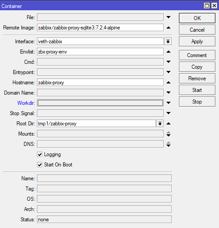Add a DNS entry with down arrow

pos(168,145)
